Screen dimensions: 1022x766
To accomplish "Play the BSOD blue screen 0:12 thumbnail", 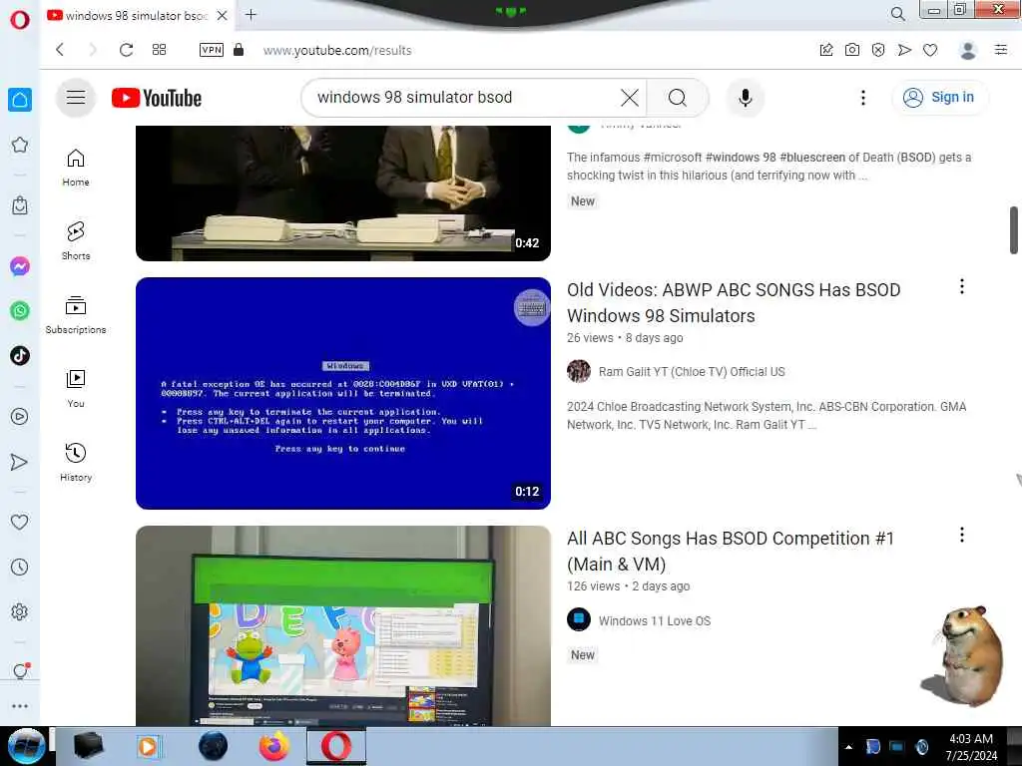I will (343, 393).
